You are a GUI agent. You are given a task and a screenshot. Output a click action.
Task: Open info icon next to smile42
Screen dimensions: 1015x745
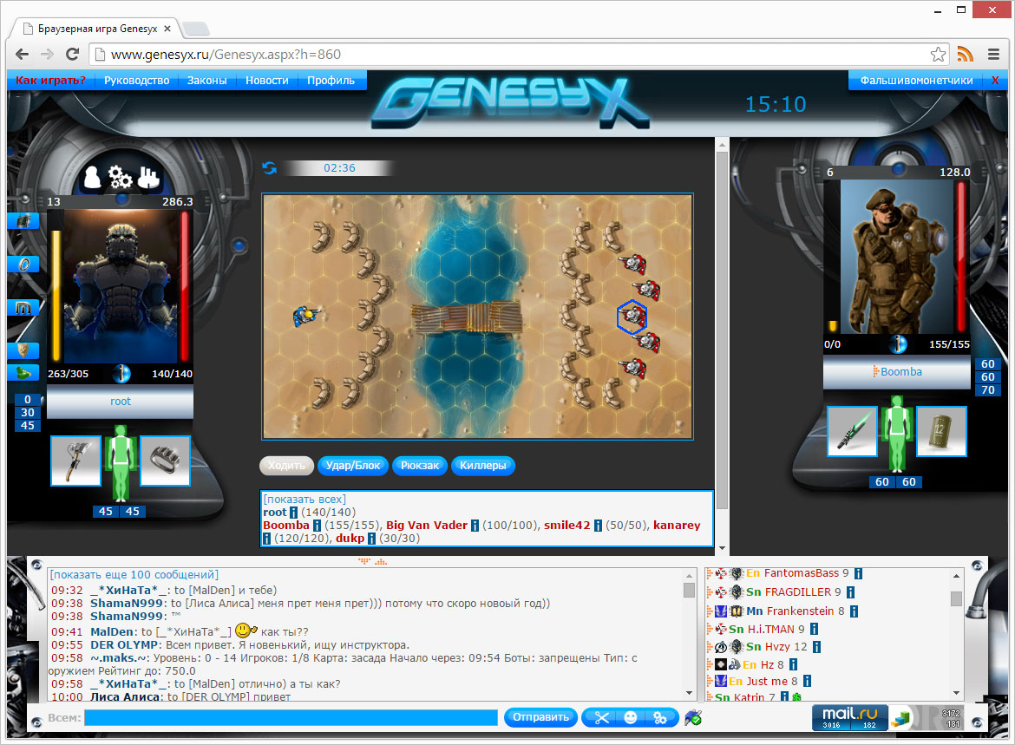click(x=598, y=526)
